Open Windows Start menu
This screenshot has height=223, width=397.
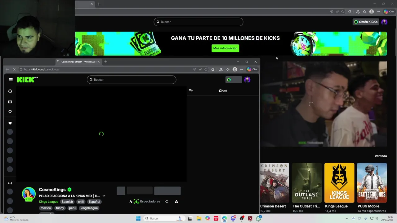pos(138,218)
